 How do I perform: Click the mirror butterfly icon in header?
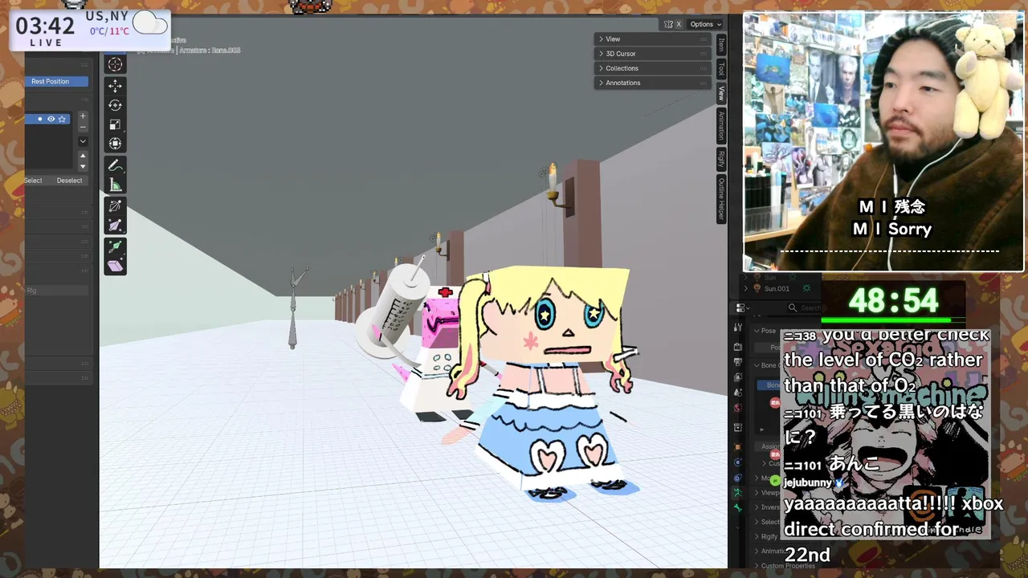668,24
